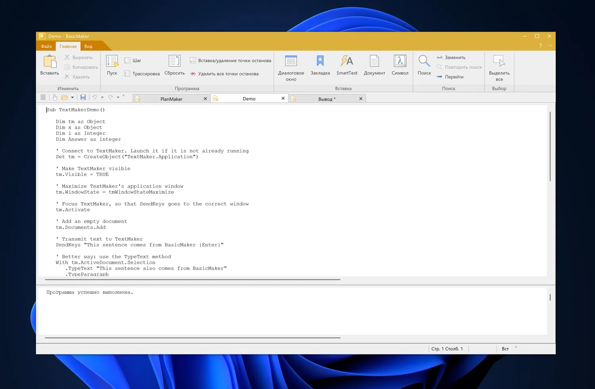The image size is (595, 389).
Task: Toggle breakpoint via Вставка/удаление точки останова
Action: pos(230,61)
